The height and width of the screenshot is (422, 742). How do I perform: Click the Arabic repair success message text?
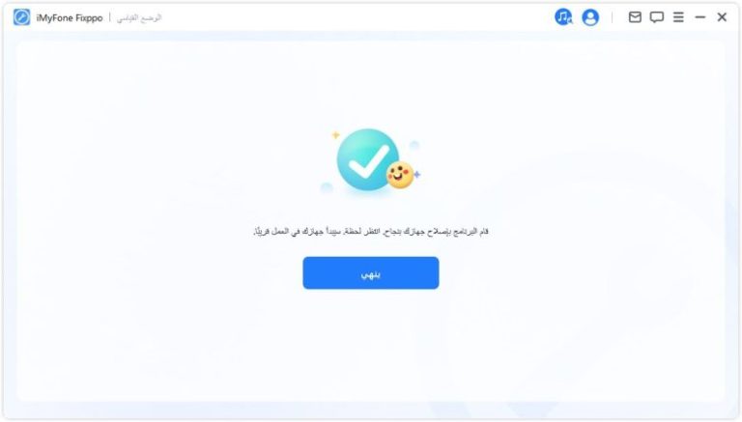click(371, 232)
